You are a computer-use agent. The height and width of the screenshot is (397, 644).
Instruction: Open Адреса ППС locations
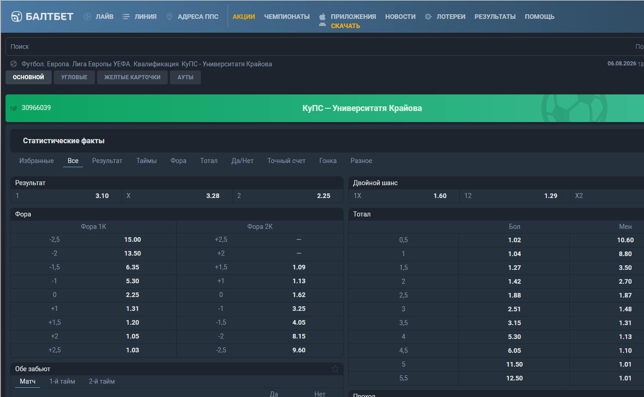point(198,17)
